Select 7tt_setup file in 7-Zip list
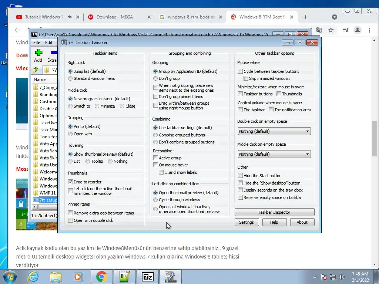 45,200
